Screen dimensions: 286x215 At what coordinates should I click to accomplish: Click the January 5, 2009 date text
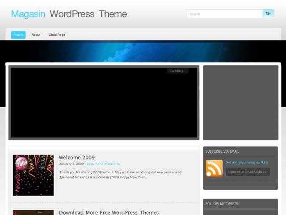[x=71, y=164]
